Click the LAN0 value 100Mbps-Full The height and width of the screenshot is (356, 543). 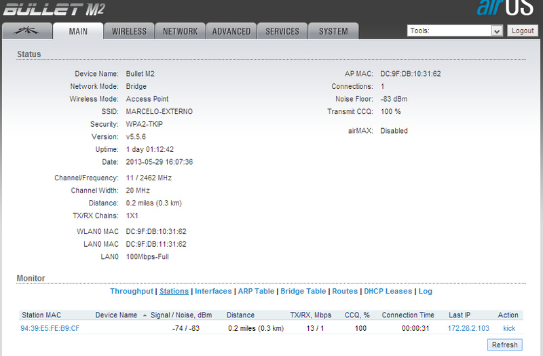147,257
